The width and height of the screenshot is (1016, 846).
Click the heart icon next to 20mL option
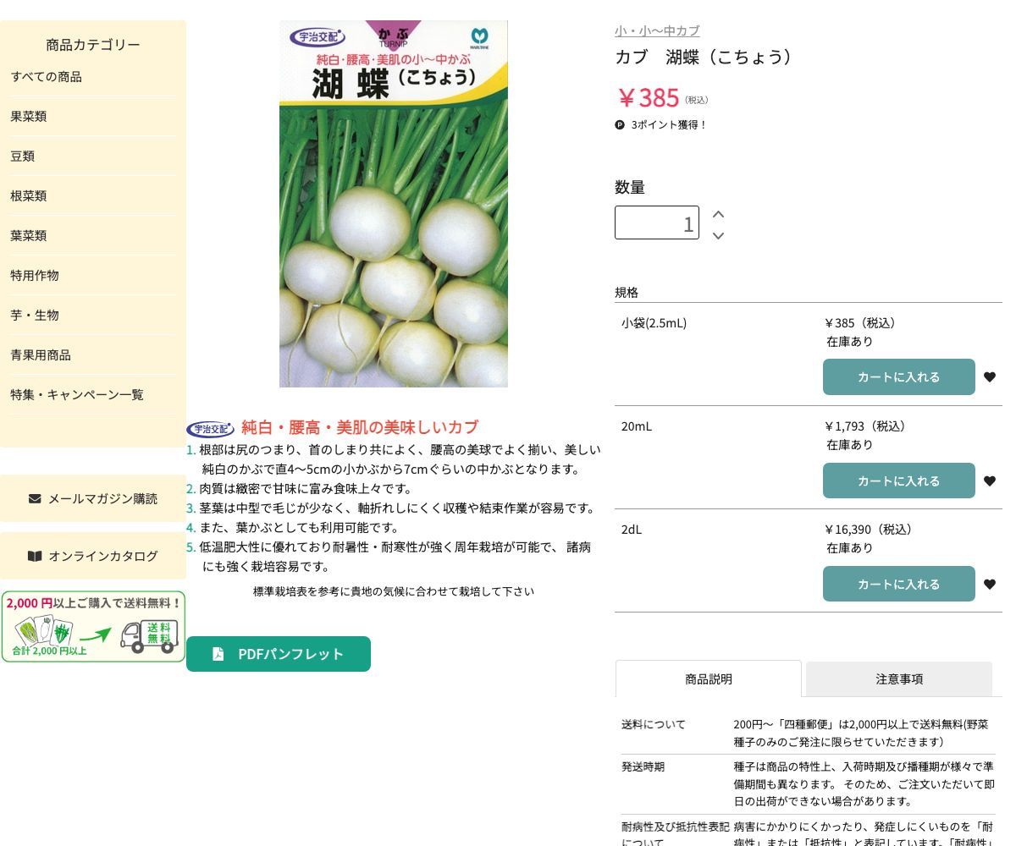coord(990,481)
